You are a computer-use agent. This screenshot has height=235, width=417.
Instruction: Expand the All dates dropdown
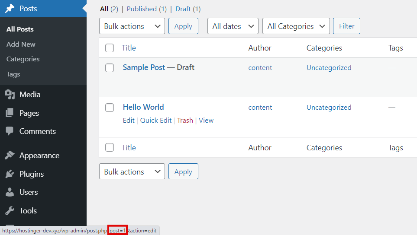[x=233, y=26]
